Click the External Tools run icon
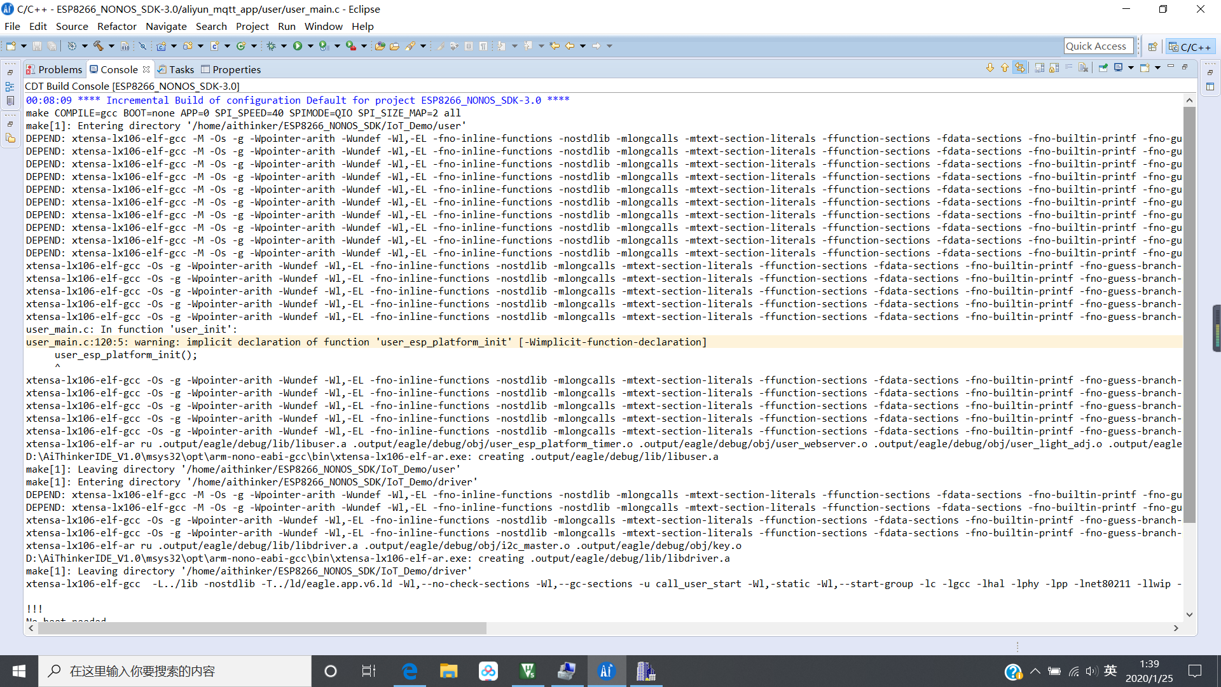Image resolution: width=1221 pixels, height=687 pixels. pos(350,46)
